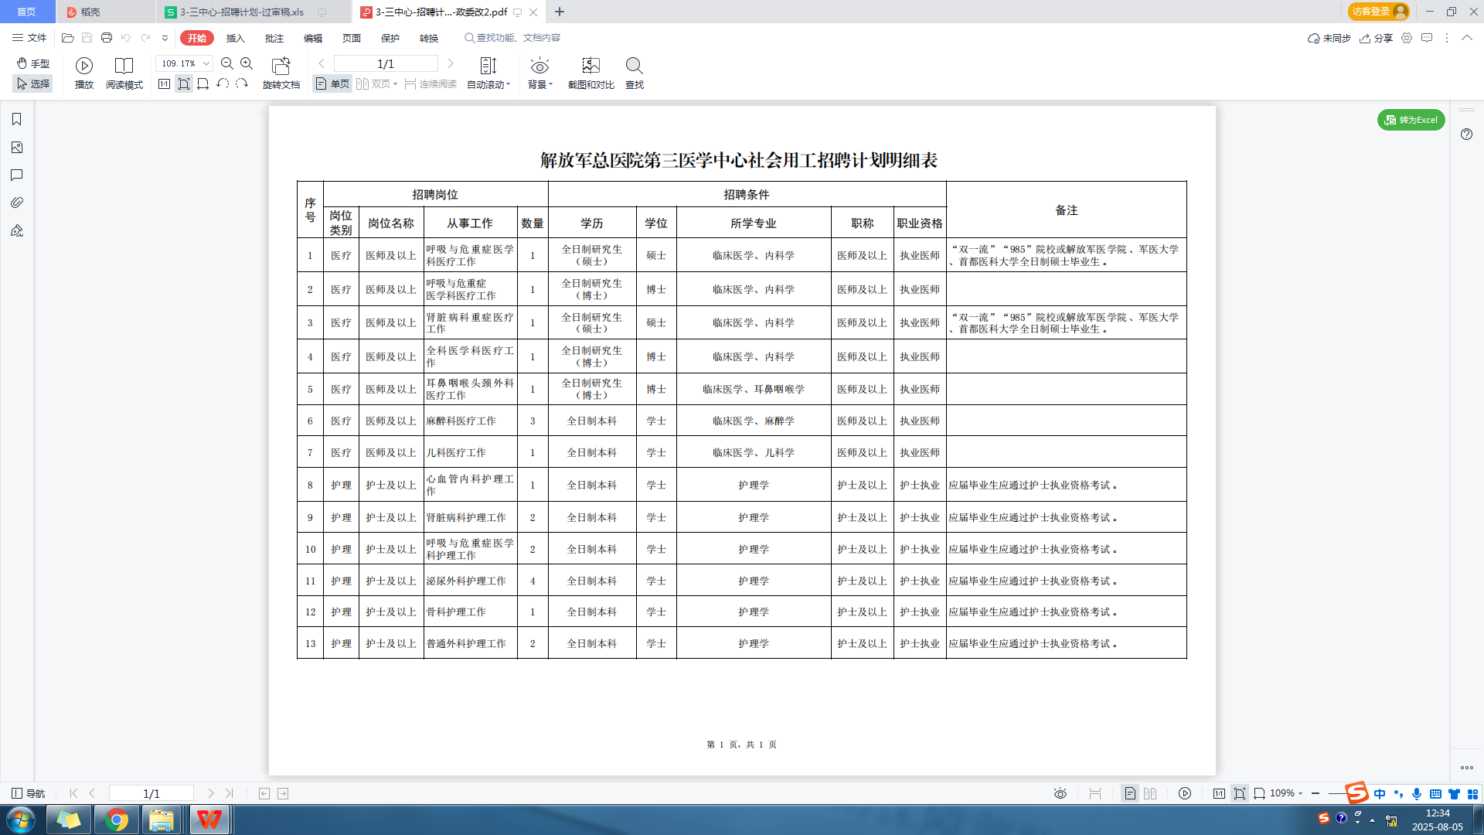Expand the zoom percentage 109.17% dropdown
1484x835 pixels.
click(206, 63)
